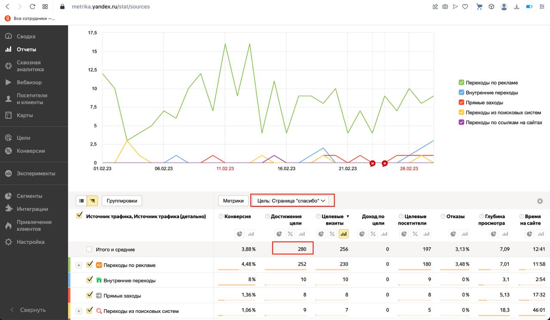Click the Группировки button
This screenshot has width=550, height=320.
click(x=122, y=200)
